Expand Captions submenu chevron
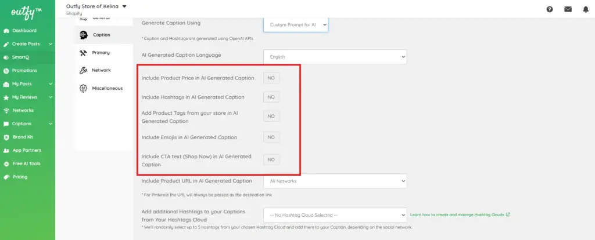The height and width of the screenshot is (240, 595). pos(51,124)
